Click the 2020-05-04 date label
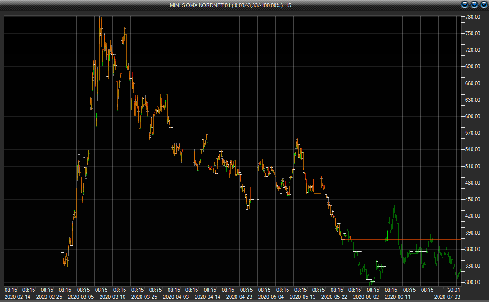489x302 pixels. click(271, 297)
